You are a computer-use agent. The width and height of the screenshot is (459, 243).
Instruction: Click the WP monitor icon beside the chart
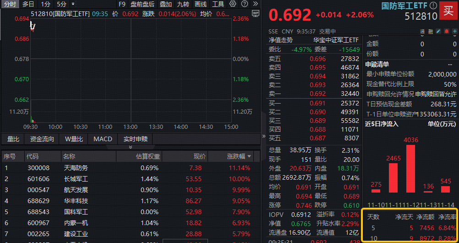[255, 13]
